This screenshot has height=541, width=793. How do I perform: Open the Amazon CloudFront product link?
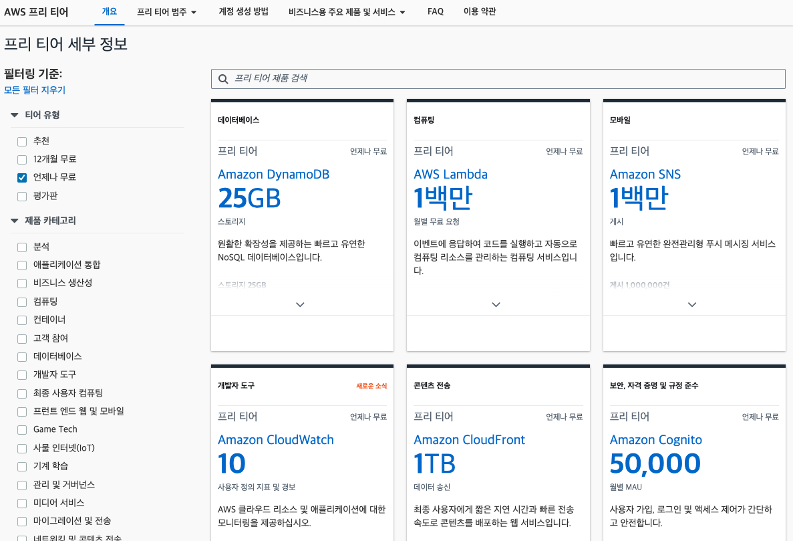pyautogui.click(x=470, y=440)
